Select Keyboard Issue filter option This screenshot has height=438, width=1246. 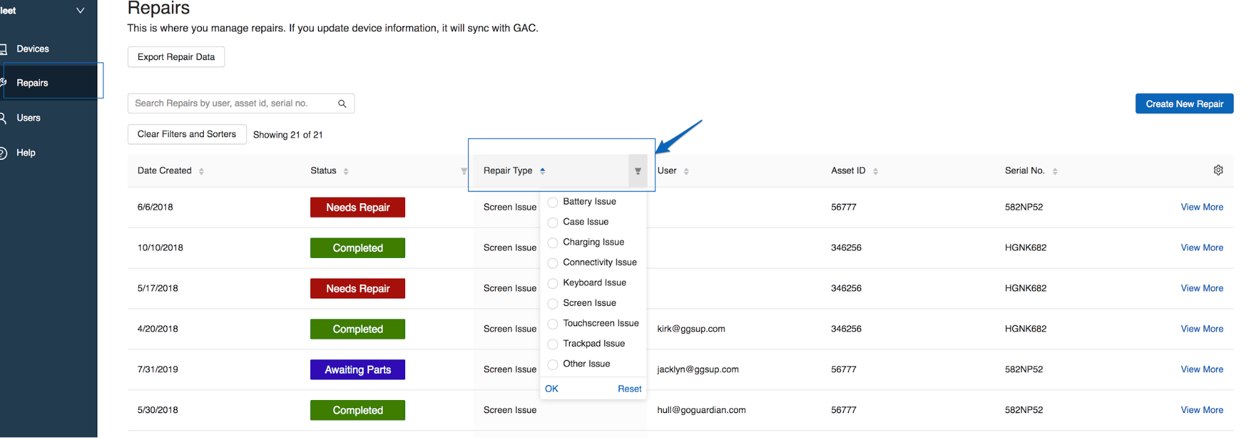click(x=552, y=283)
